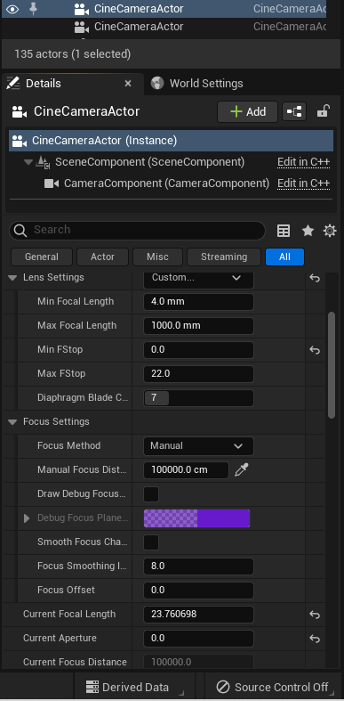Collapse the Focus Settings section

tap(12, 422)
